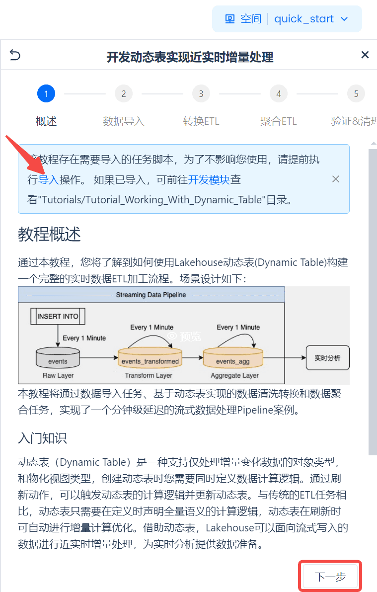Select step 1 circle 概述
This screenshot has height=592, width=377.
46,93
